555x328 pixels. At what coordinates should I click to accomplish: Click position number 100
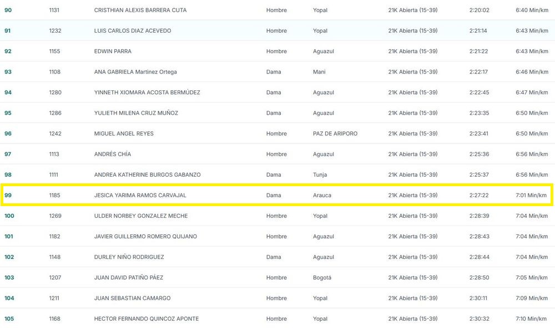[9, 216]
